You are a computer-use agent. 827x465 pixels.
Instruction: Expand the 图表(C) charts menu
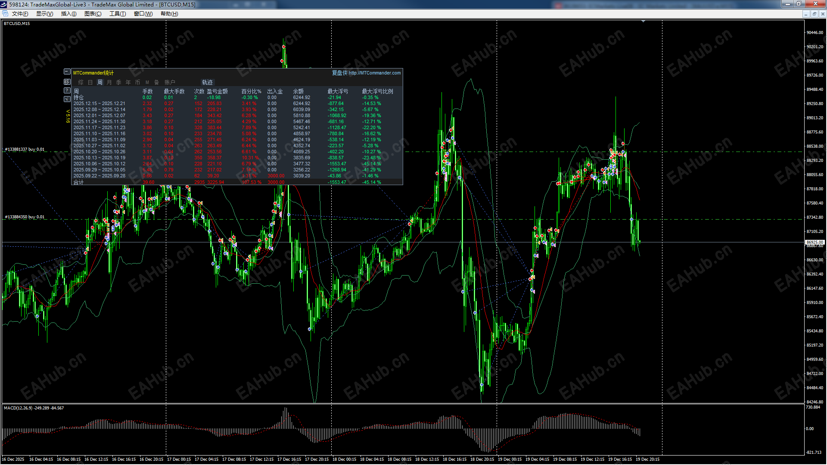click(x=93, y=14)
